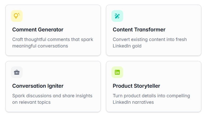The image size is (206, 117).
Task: Select the Conversation Igniter heading
Action: pyautogui.click(x=38, y=86)
